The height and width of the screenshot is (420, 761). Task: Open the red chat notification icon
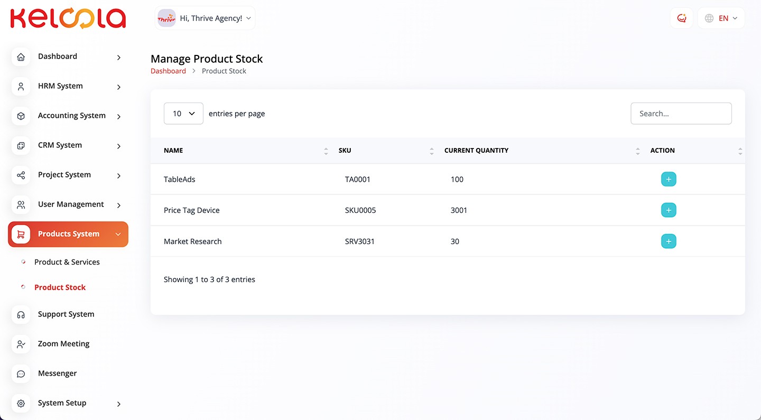681,18
